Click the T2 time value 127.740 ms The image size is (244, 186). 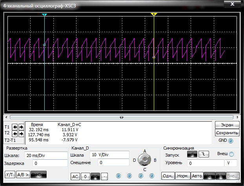click(39, 135)
